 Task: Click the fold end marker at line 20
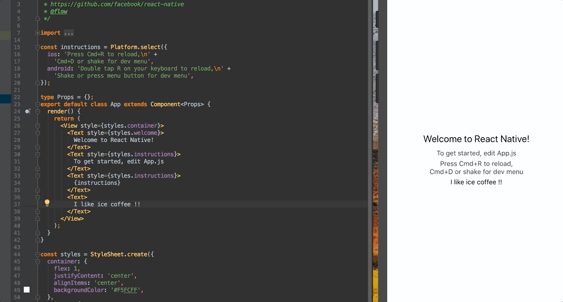click(37, 83)
